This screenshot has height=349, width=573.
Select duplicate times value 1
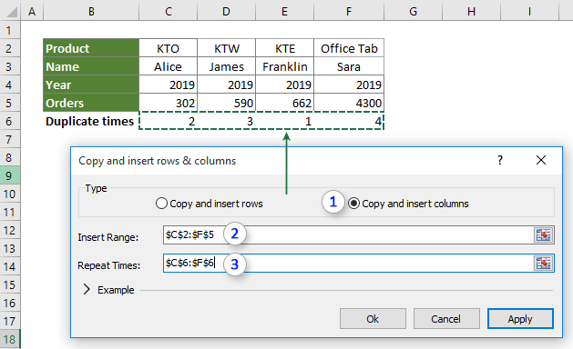point(284,121)
